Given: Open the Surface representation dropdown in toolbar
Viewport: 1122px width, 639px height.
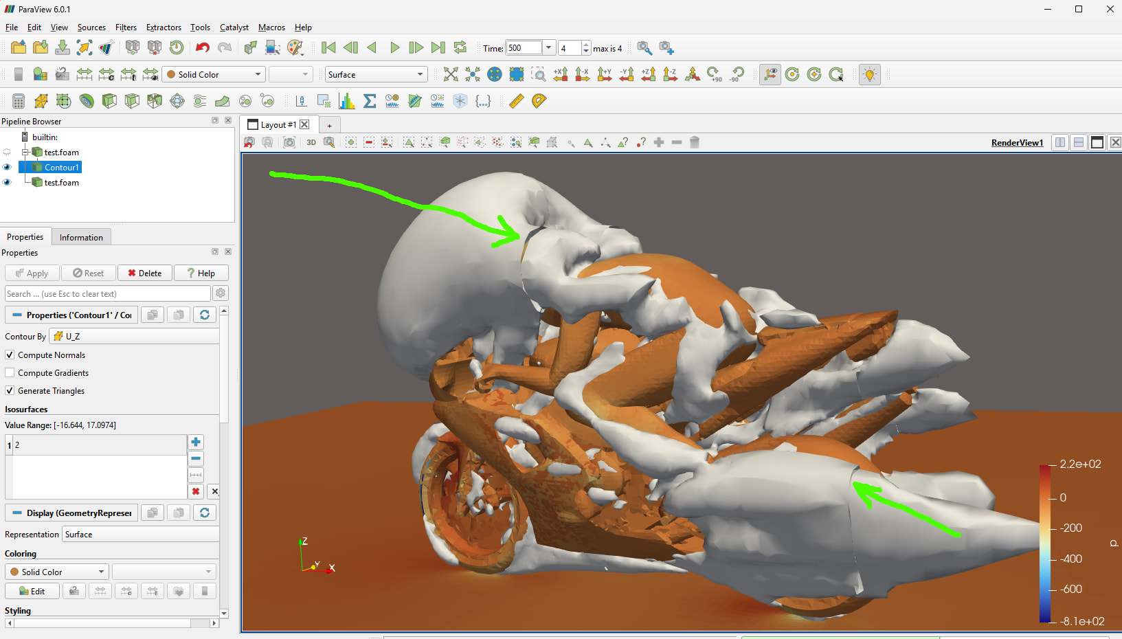Looking at the screenshot, I should 375,74.
